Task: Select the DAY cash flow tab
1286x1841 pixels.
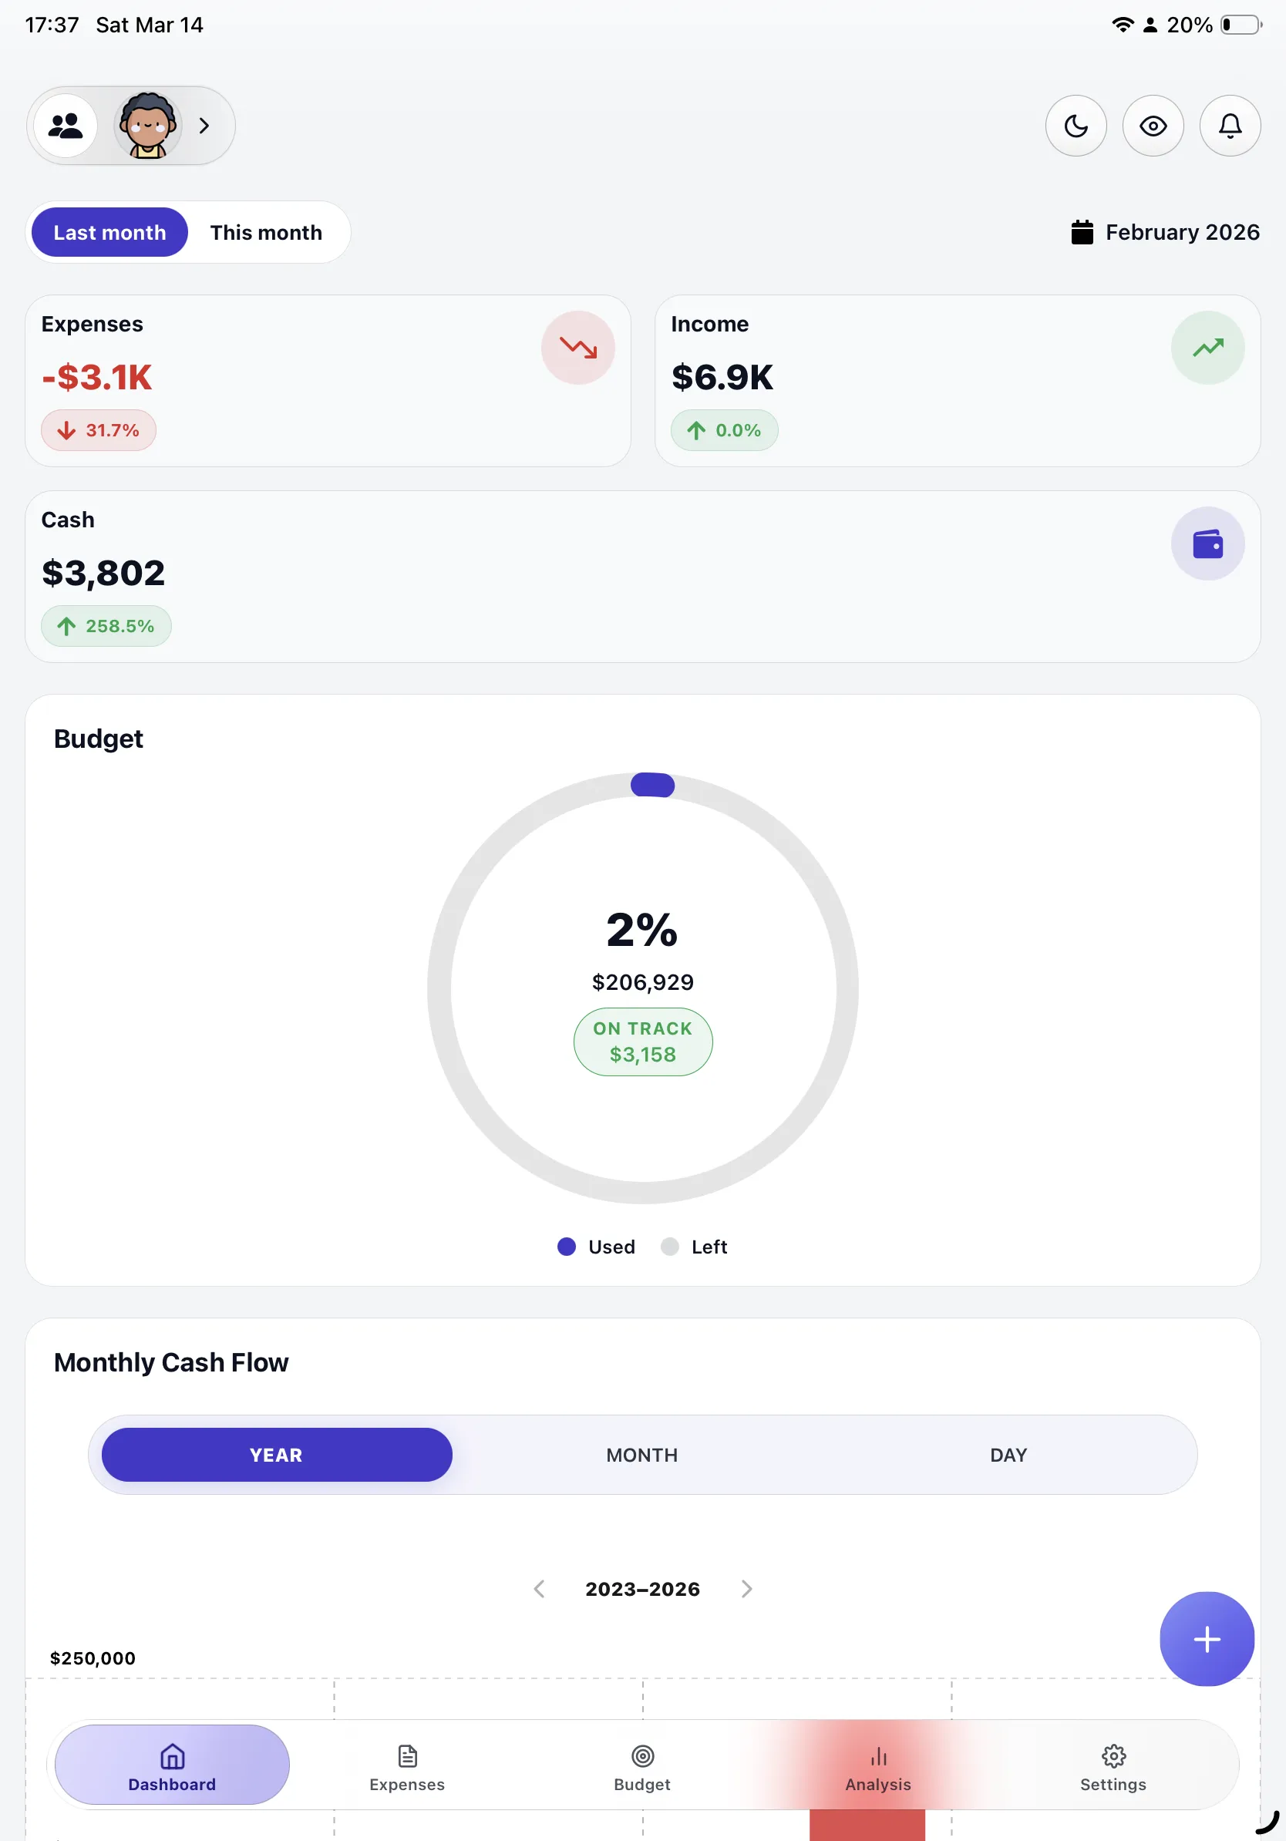Action: (1008, 1456)
